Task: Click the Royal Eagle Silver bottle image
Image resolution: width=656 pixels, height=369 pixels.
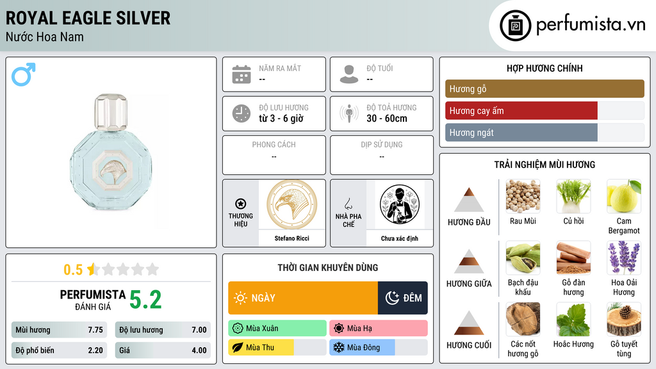Action: point(111,152)
